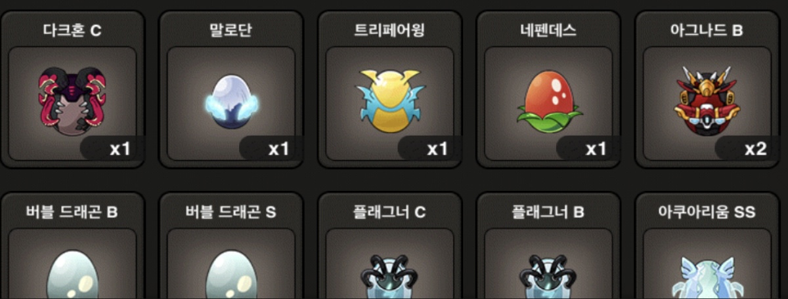Choose the 플래그너 C tentacle egg

390,276
